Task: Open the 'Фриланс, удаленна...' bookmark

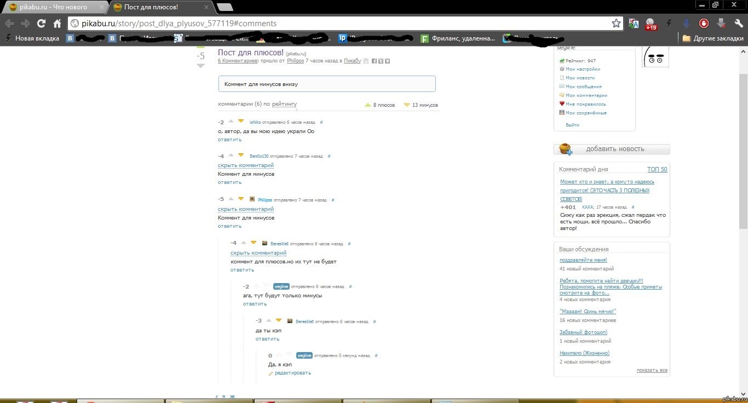Action: click(458, 38)
